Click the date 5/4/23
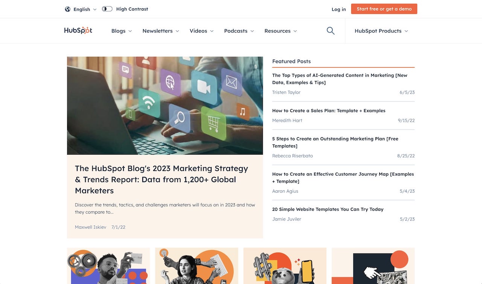482x284 pixels. tap(407, 191)
